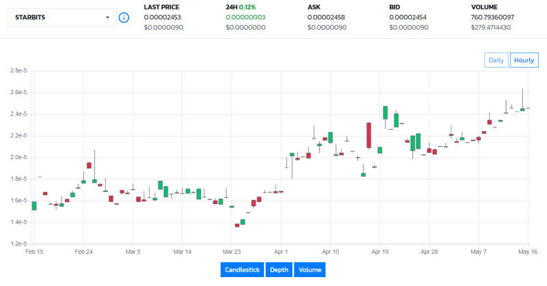
Task: Show the Volume chart
Action: click(x=310, y=270)
